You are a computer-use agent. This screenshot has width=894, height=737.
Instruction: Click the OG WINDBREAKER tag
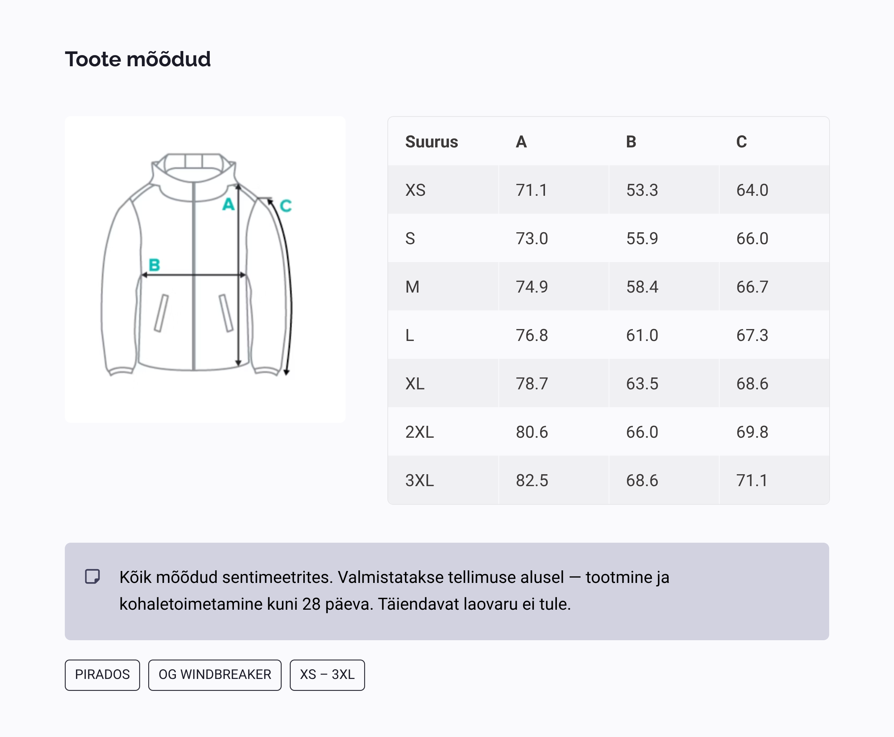click(215, 674)
